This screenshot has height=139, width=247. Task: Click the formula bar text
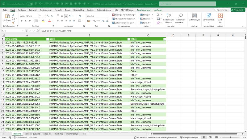click(x=57, y=31)
